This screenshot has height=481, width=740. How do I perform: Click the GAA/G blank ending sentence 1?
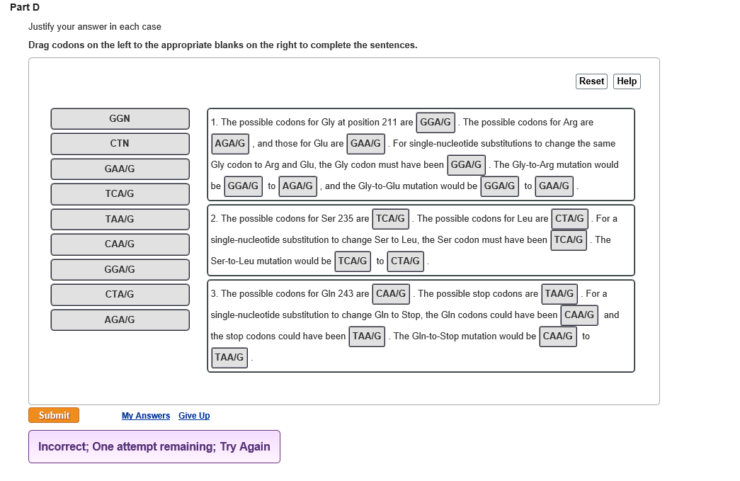(554, 186)
